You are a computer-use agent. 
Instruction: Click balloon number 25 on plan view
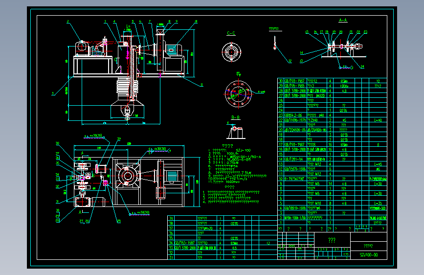(119, 221)
